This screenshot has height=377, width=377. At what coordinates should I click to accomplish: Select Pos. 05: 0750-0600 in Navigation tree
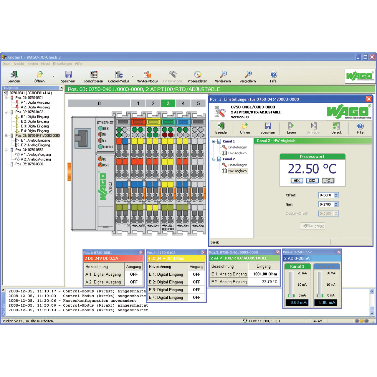coord(29,164)
